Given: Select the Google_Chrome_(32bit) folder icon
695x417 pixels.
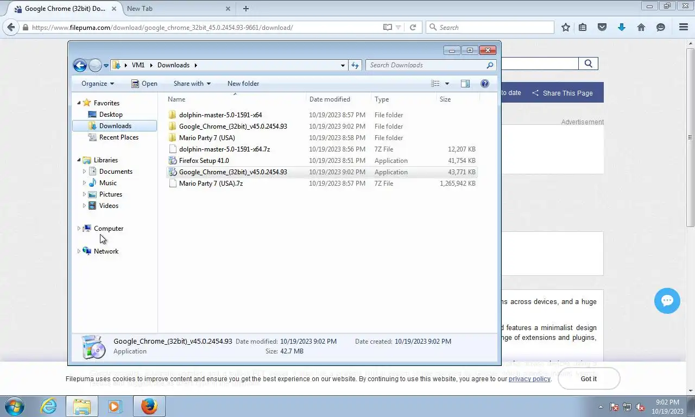Looking at the screenshot, I should point(173,127).
